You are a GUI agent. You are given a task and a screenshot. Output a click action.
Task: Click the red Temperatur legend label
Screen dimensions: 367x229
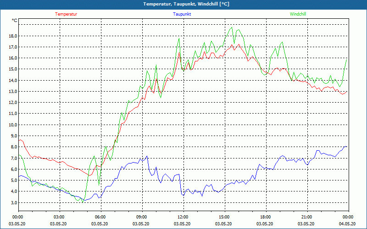pos(66,14)
